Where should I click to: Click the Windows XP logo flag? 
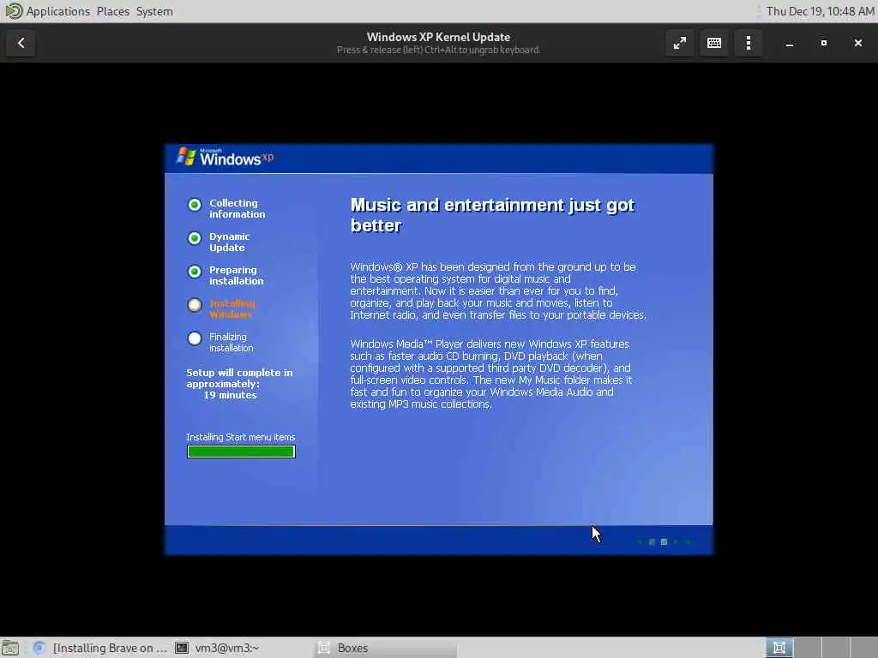186,156
